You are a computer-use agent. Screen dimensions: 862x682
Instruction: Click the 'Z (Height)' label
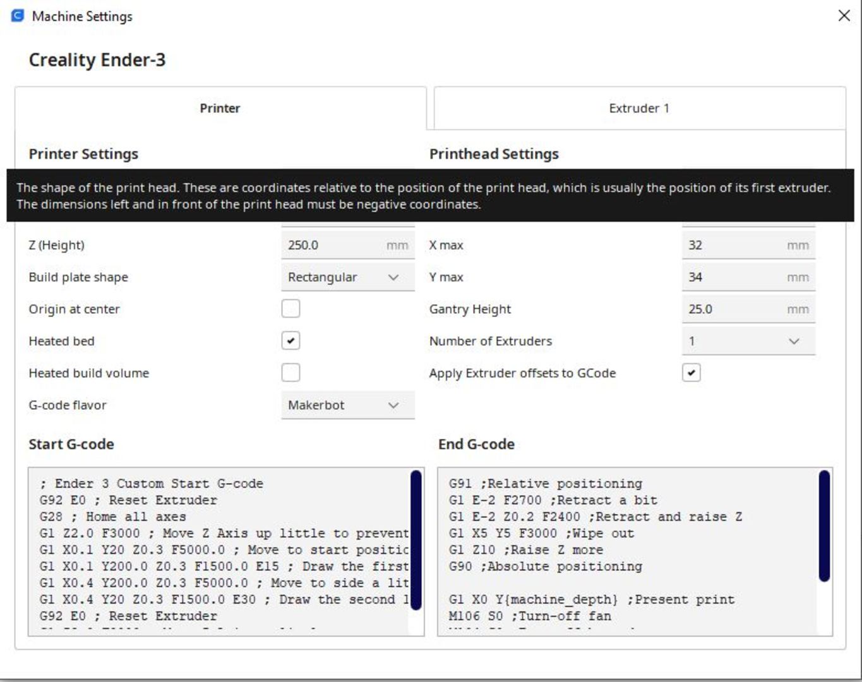point(57,245)
